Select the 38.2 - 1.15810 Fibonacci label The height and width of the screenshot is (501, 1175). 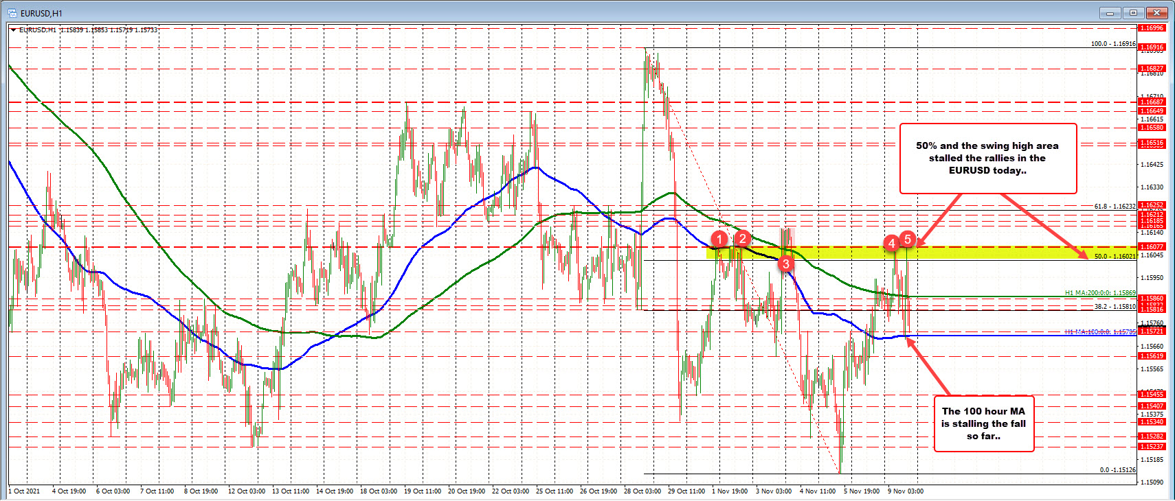1115,307
